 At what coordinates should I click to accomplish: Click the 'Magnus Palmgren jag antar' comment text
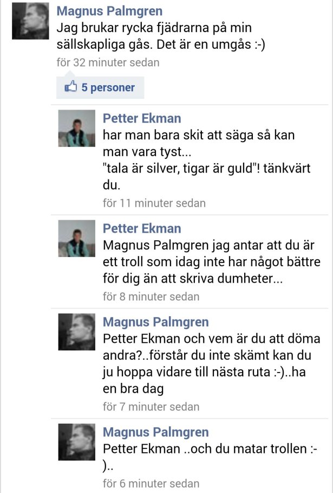[x=212, y=262]
